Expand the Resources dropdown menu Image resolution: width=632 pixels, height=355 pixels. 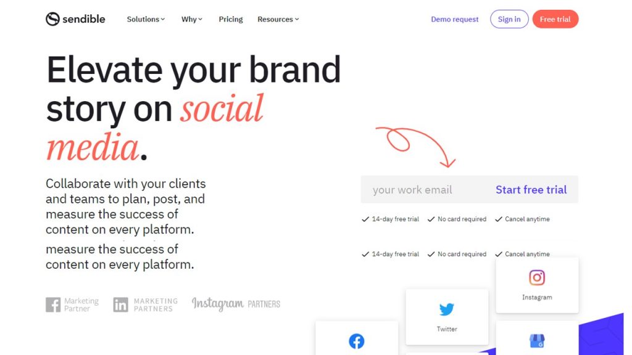278,19
